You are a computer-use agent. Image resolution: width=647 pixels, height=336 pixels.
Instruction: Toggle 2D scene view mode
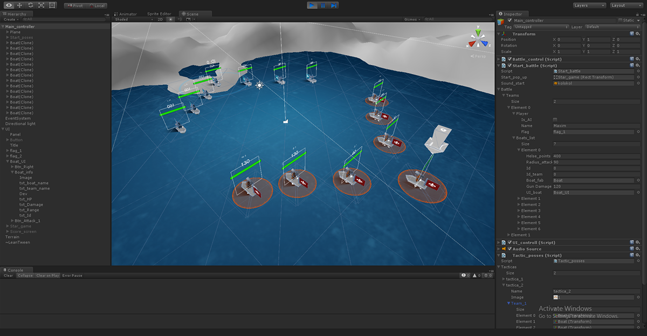click(x=161, y=19)
